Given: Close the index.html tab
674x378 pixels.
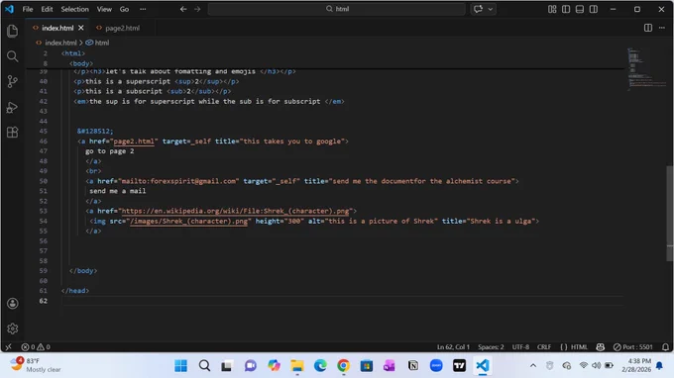Looking at the screenshot, I should coord(81,28).
